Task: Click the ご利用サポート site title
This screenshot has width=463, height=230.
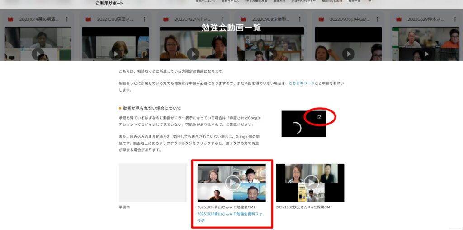Action: 109,3
